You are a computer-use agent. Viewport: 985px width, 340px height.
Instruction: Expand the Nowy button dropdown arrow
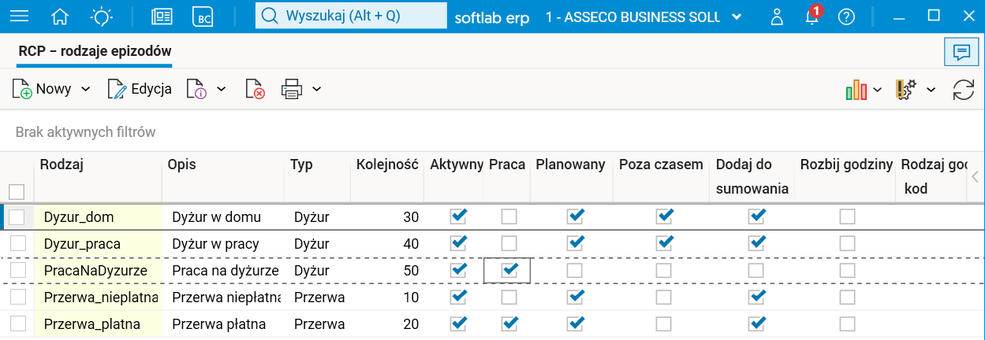tap(85, 90)
